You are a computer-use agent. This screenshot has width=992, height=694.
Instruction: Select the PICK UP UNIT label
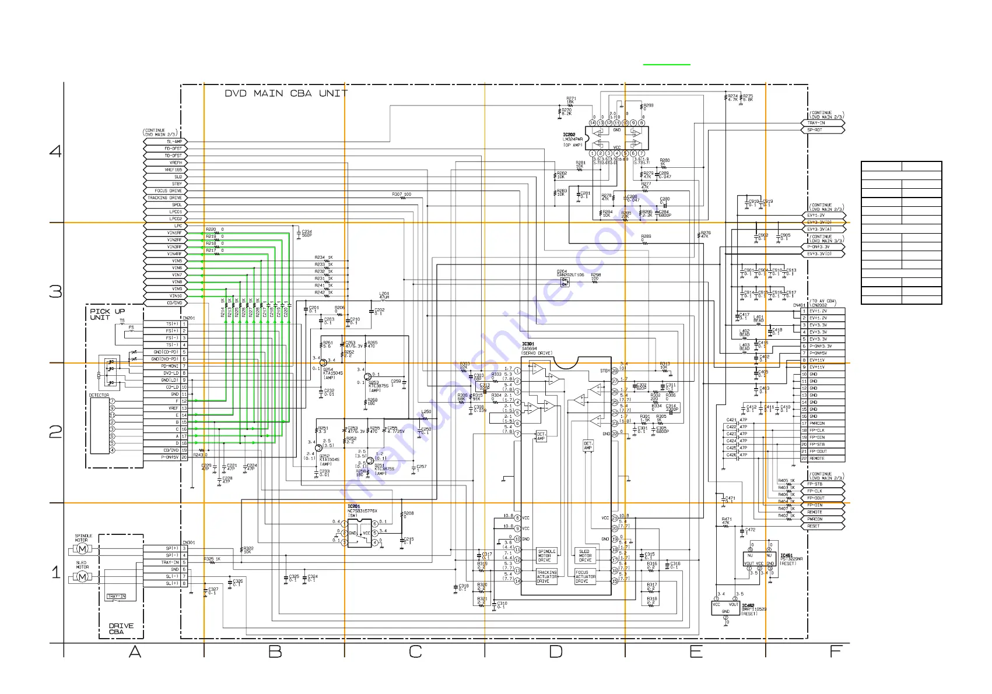[x=107, y=314]
